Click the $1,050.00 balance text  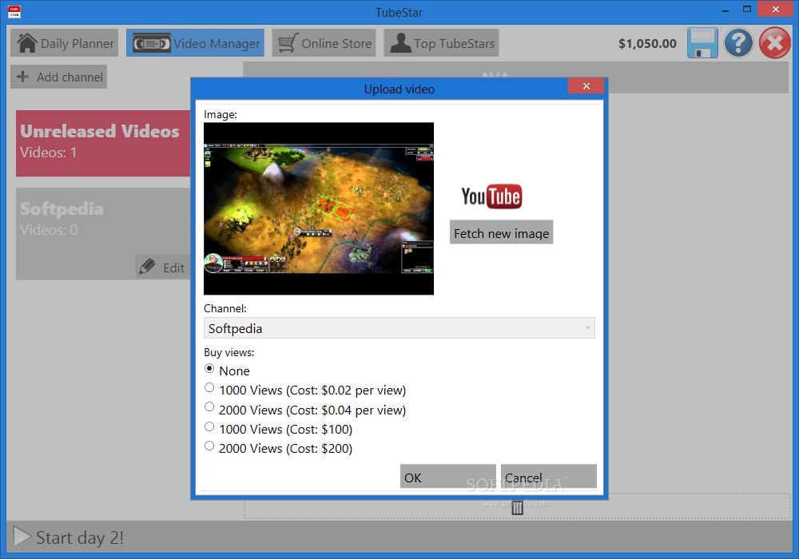pos(647,44)
